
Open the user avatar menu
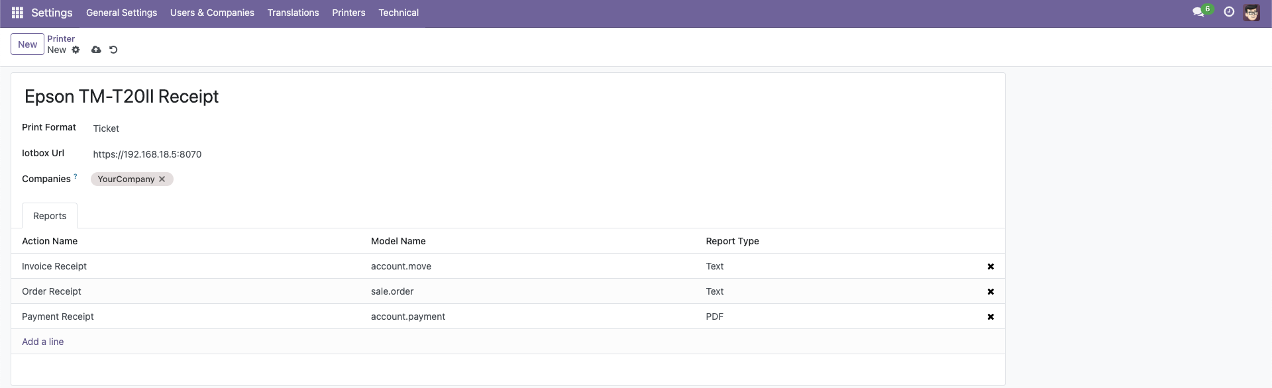1251,13
